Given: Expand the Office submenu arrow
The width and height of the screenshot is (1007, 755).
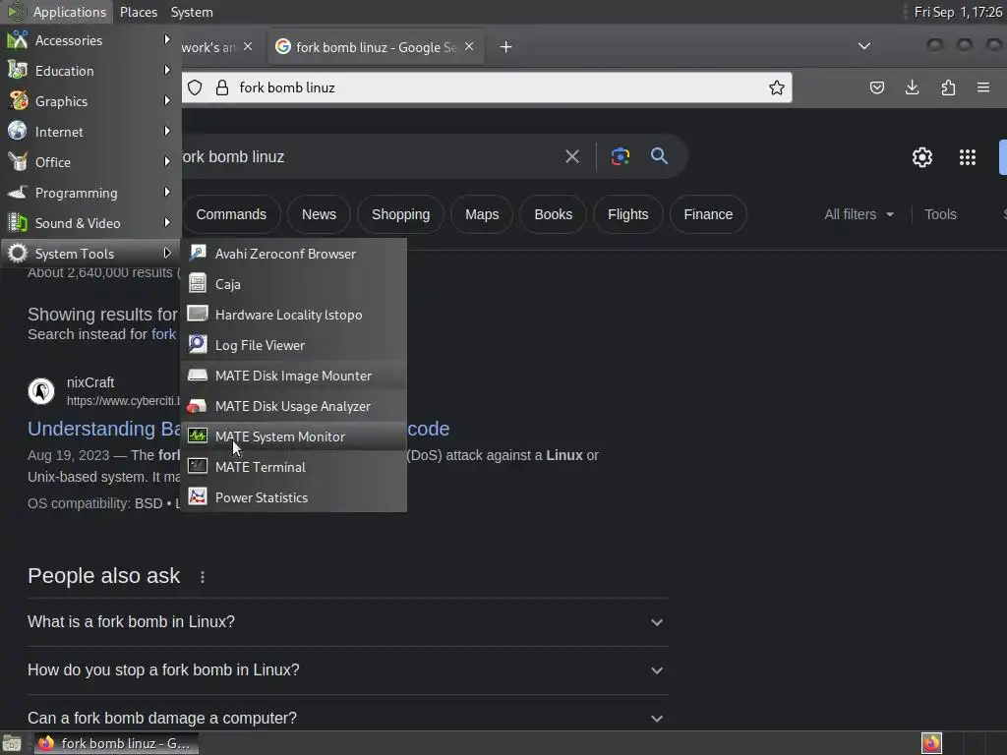Looking at the screenshot, I should coord(167,161).
